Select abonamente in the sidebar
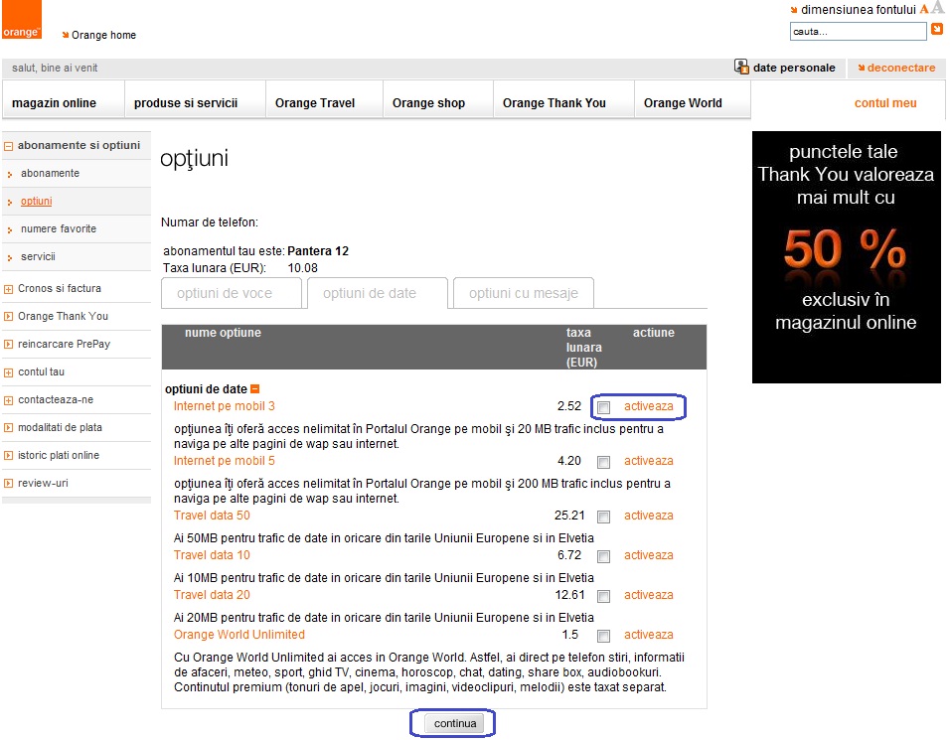The image size is (950, 740). coord(51,173)
